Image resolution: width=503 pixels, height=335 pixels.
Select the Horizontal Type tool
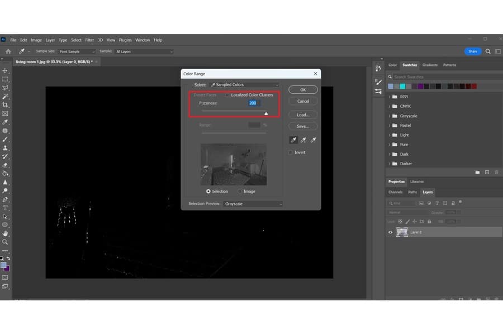point(5,208)
